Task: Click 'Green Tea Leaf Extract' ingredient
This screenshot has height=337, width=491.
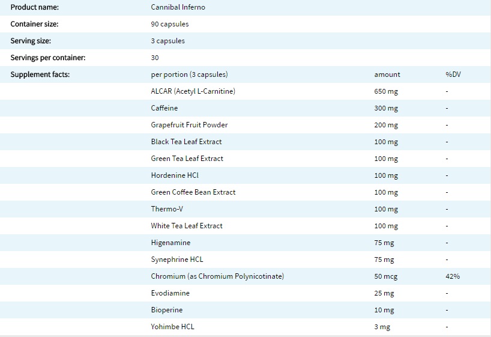Action: [x=187, y=159]
